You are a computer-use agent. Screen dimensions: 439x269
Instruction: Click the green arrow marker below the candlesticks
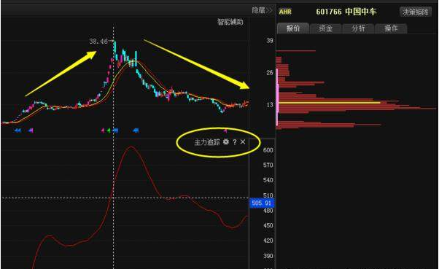click(109, 130)
